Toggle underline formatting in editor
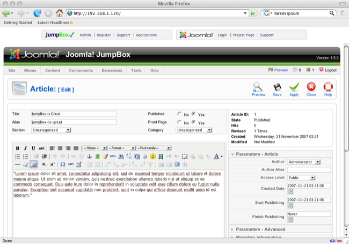Viewport: 349px width, 244px height. (33, 148)
